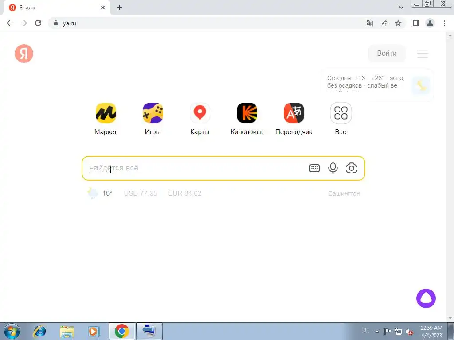
Task: Open image search with camera icon
Action: [352, 168]
